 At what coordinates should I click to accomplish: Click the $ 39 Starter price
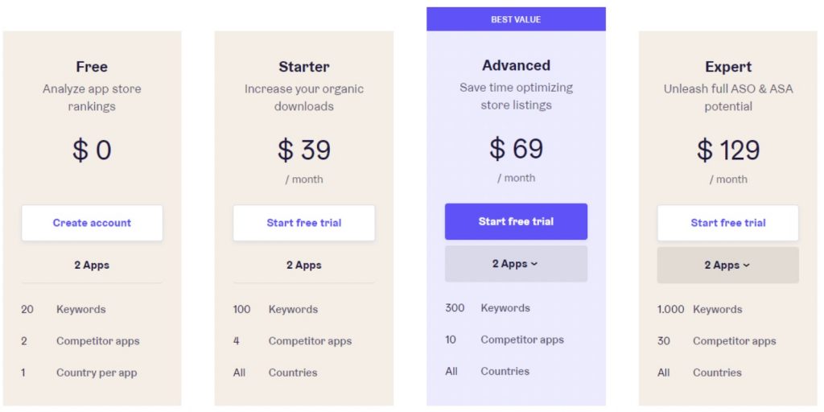304,150
